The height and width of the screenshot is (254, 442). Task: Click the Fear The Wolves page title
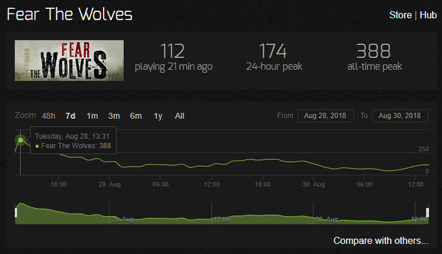click(69, 14)
